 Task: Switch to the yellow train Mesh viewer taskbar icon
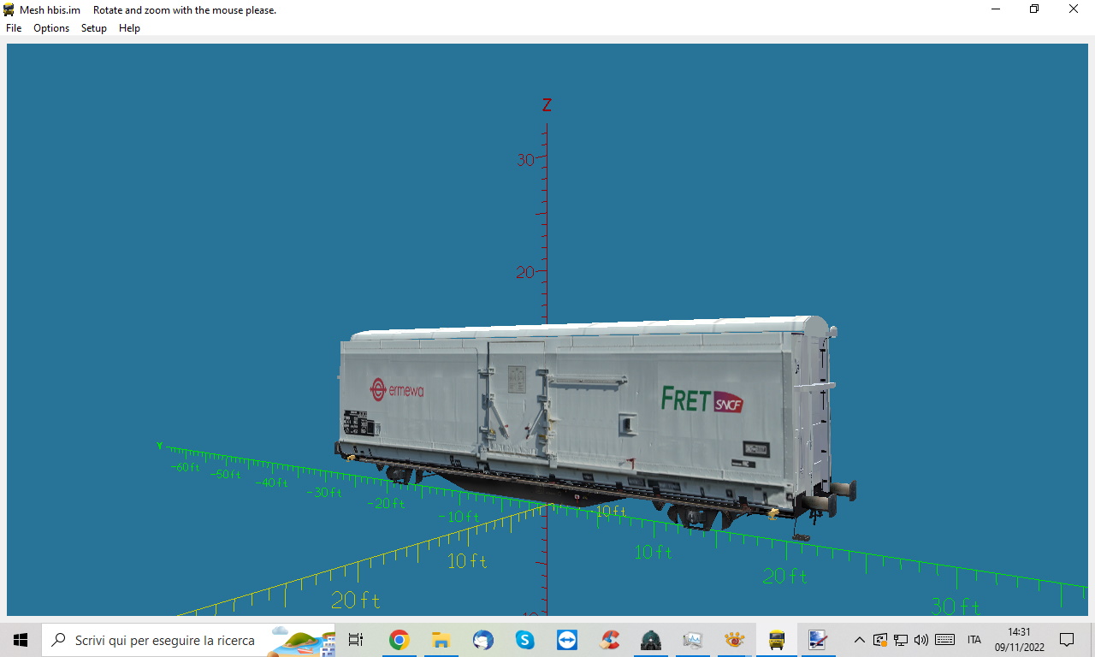click(777, 640)
